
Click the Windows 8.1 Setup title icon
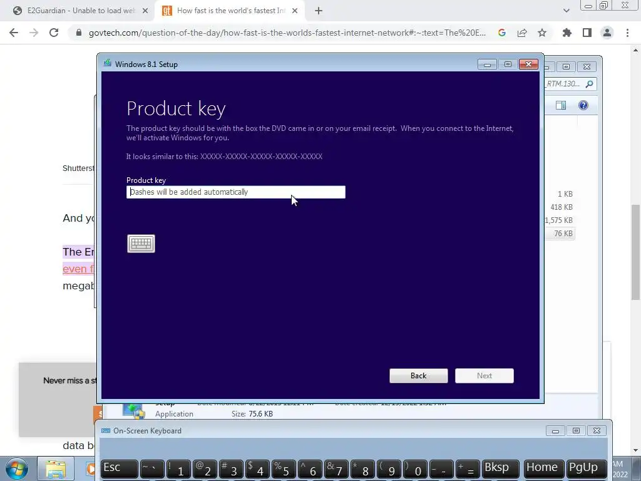pyautogui.click(x=108, y=63)
